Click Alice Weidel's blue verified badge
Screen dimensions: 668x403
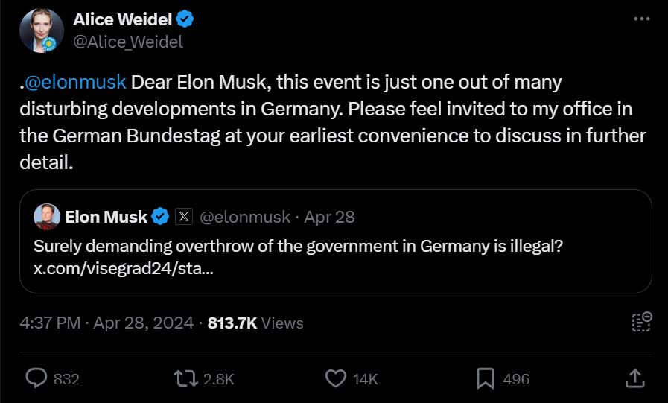tap(185, 19)
